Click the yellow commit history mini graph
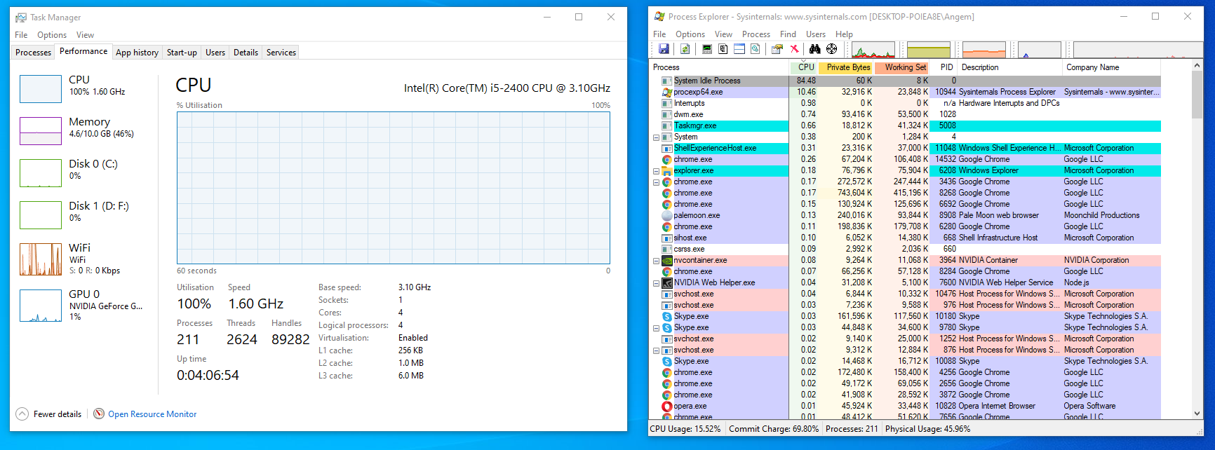The width and height of the screenshot is (1215, 450). pyautogui.click(x=929, y=50)
